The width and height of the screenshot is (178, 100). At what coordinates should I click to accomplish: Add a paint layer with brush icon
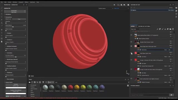(162, 29)
